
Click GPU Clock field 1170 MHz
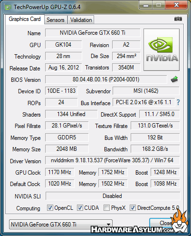(60, 172)
